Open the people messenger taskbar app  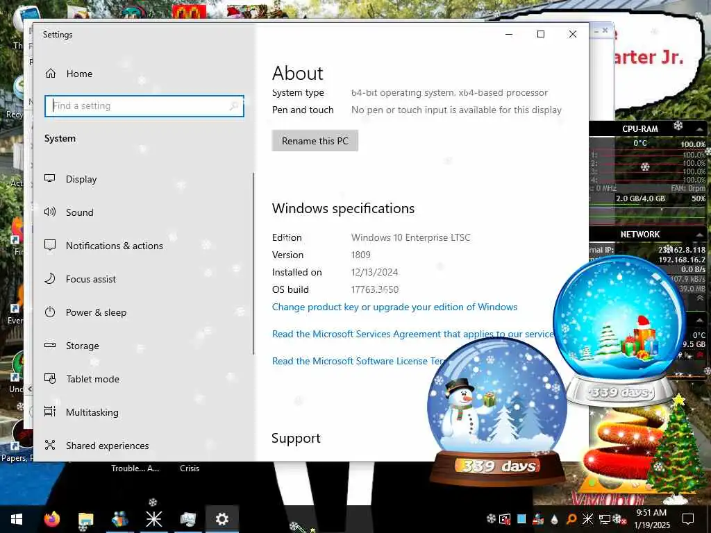(119, 519)
